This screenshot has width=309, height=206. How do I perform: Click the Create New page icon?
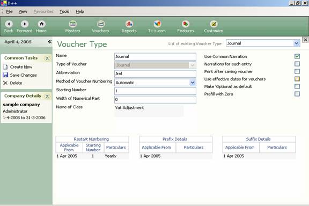[5, 67]
